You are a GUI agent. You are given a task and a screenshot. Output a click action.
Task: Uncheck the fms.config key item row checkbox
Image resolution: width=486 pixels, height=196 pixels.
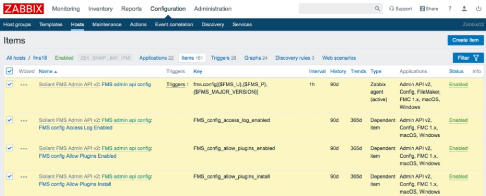click(x=10, y=84)
